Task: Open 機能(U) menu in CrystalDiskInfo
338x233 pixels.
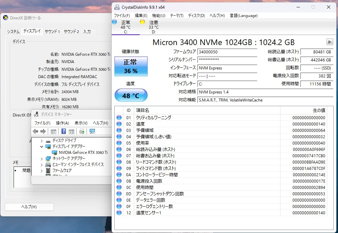Action: (159, 15)
